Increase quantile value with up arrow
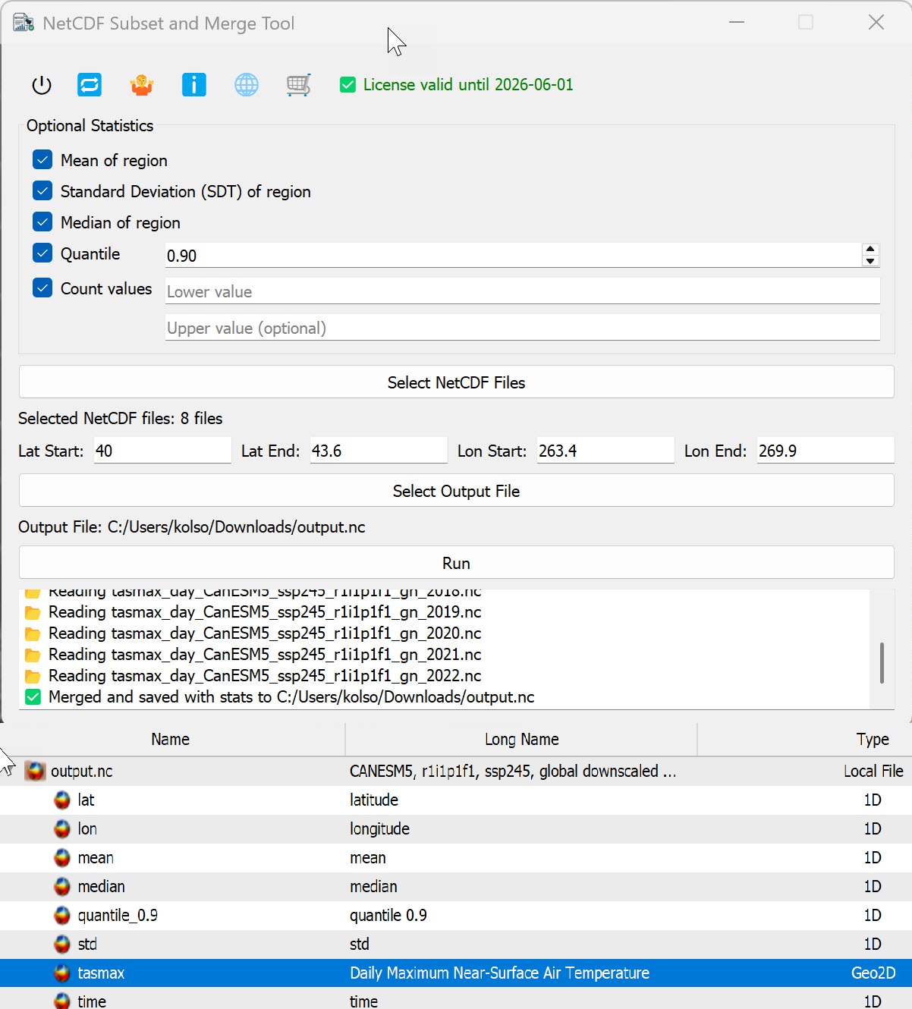The image size is (912, 1009). pos(870,250)
